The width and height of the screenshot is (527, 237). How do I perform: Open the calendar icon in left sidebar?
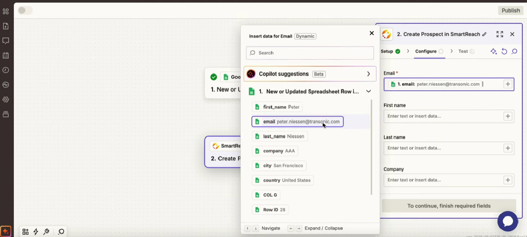6,55
